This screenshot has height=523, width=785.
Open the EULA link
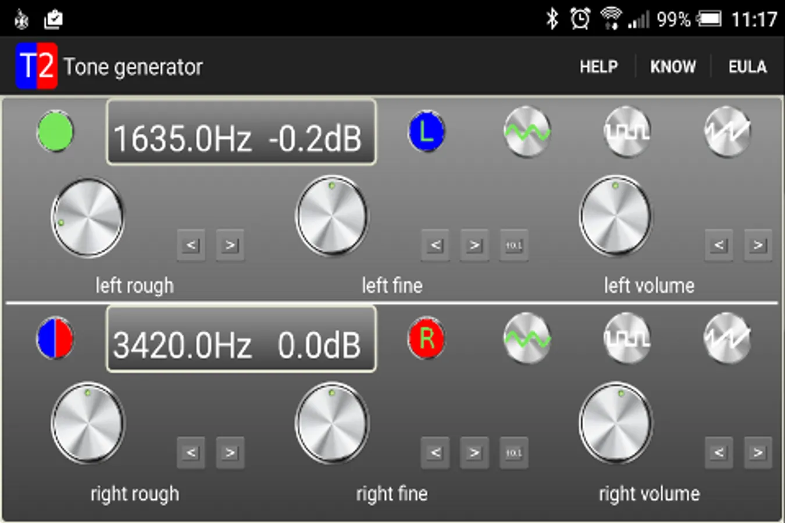tap(748, 67)
